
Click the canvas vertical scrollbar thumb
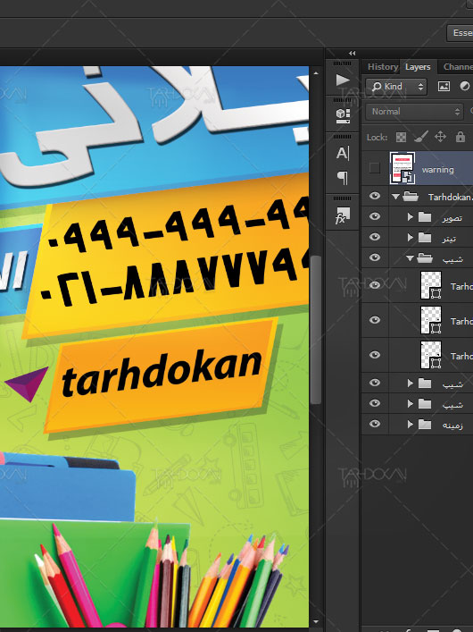pyautogui.click(x=316, y=330)
